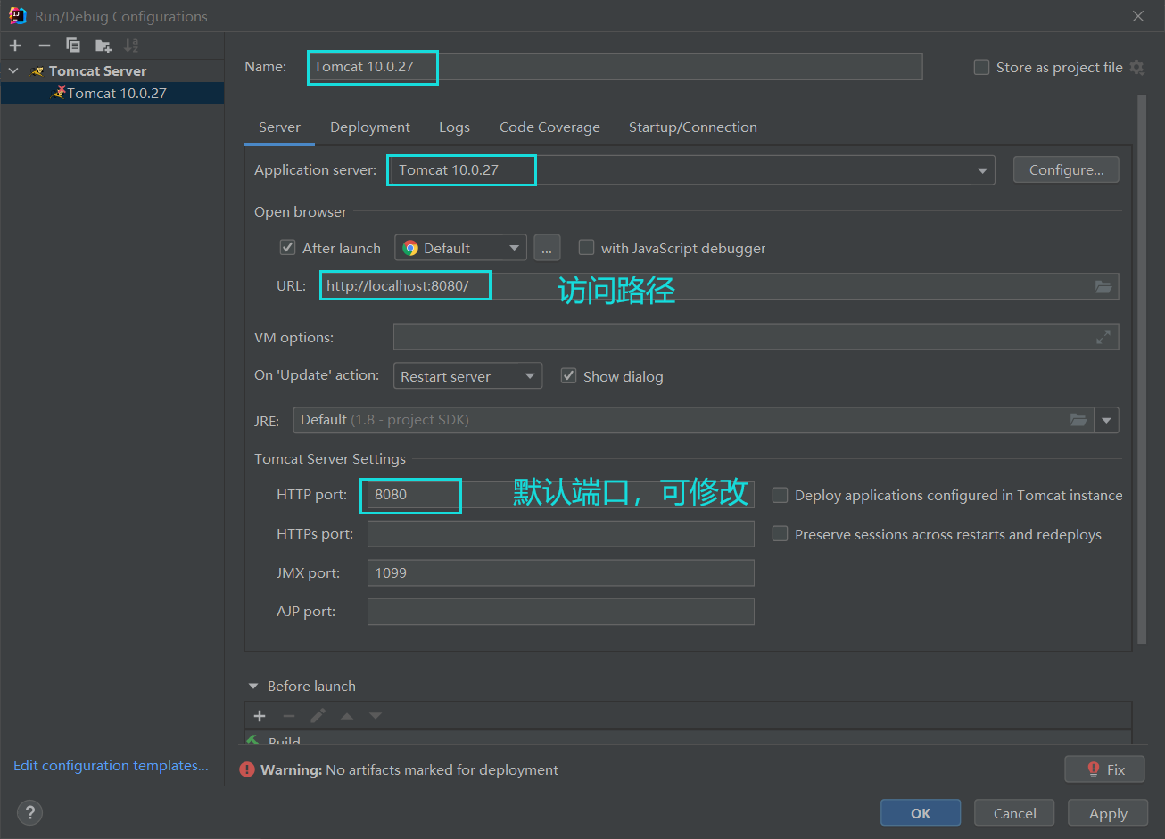Enable Preserve sessions across restarts and redeploys

[x=780, y=534]
